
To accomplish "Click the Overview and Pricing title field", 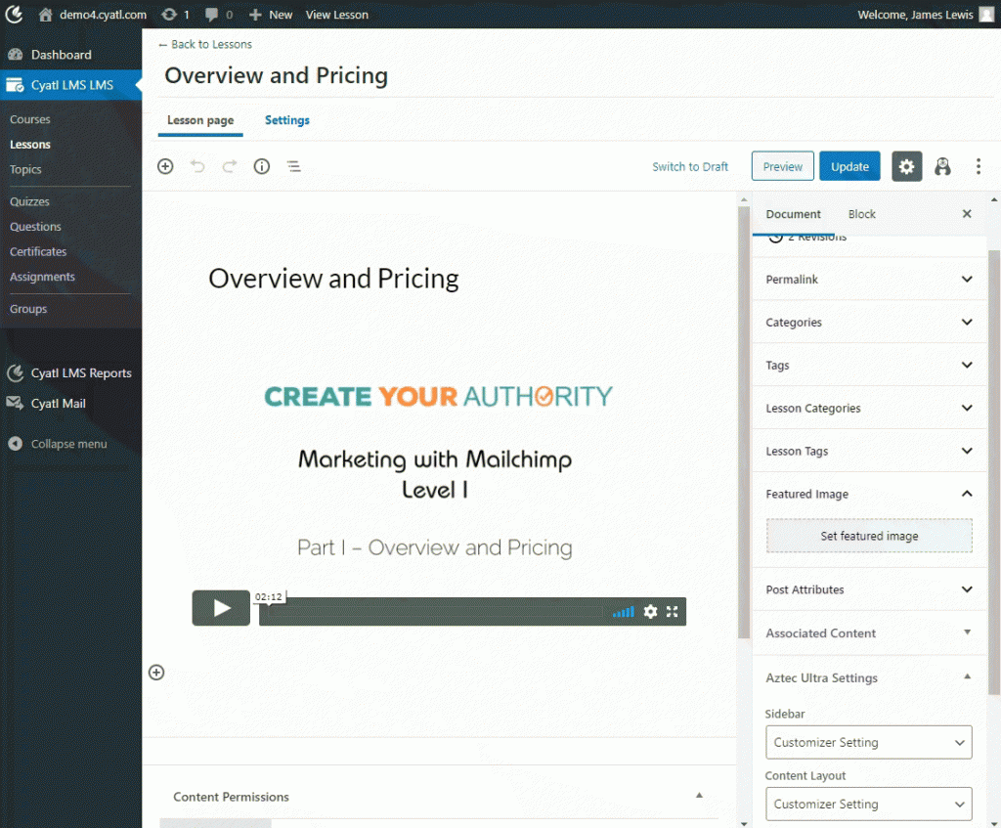I will click(x=333, y=279).
